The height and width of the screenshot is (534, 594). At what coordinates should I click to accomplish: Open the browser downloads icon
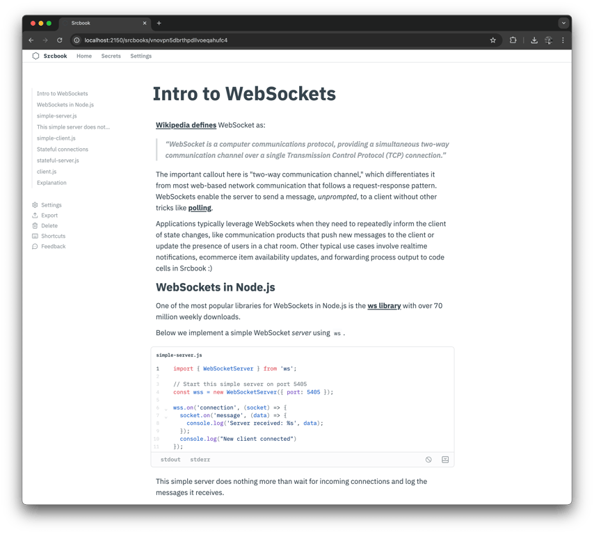pos(534,40)
